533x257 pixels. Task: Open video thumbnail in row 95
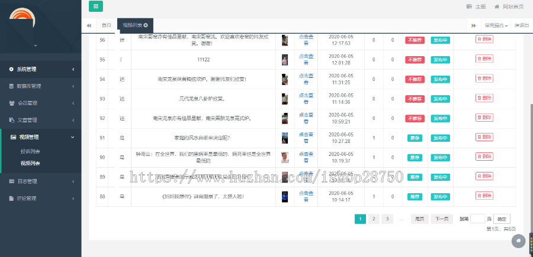(285, 60)
